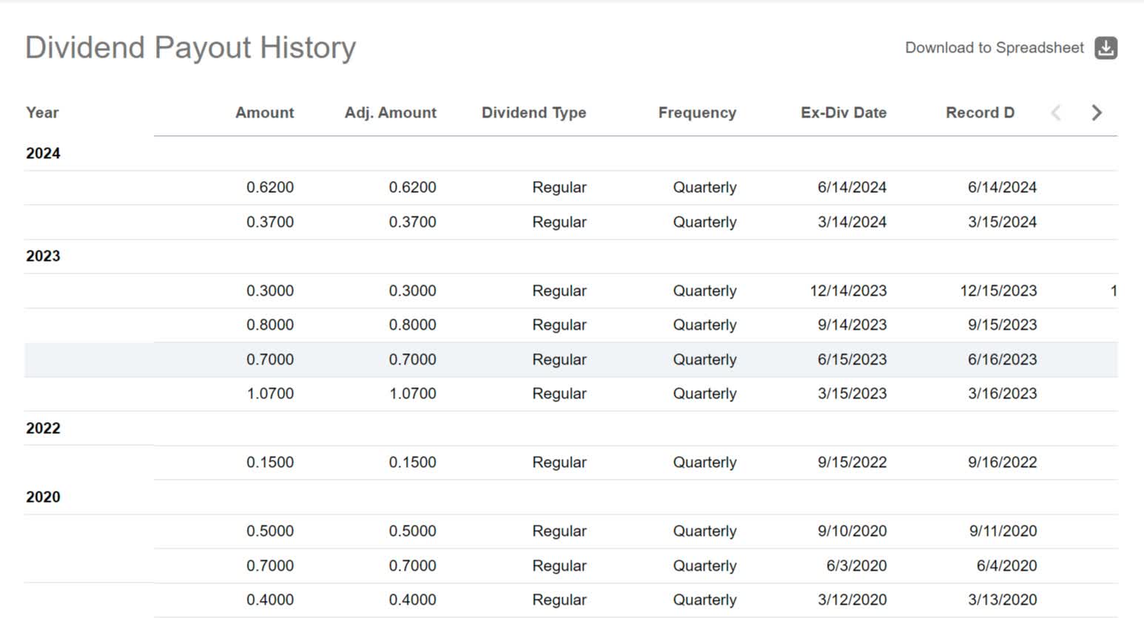Click the Dividend Payout History heading
This screenshot has height=618, width=1144.
(190, 47)
